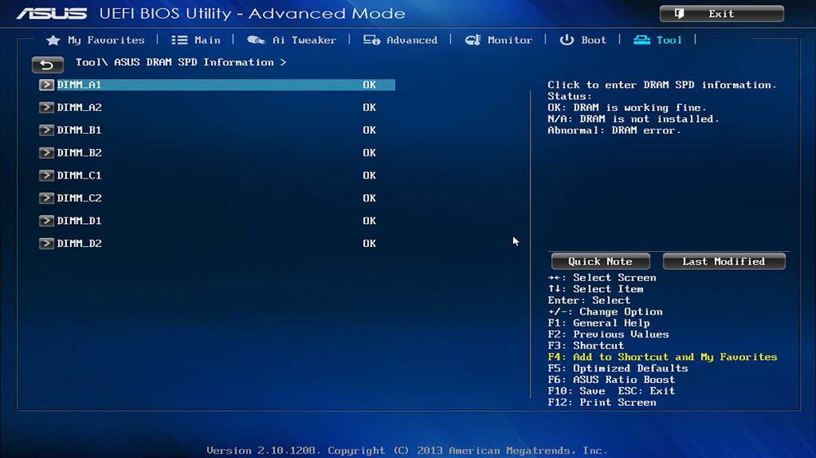Select the DIMM_A2 entry label
Viewport: 816px width, 458px height.
[79, 108]
